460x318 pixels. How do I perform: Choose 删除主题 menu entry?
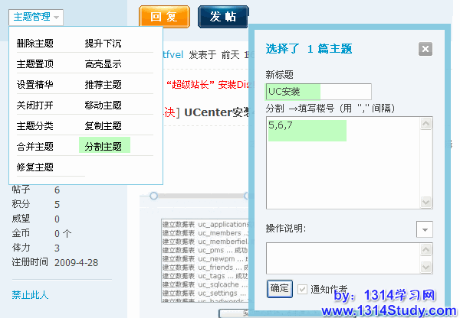tap(35, 44)
